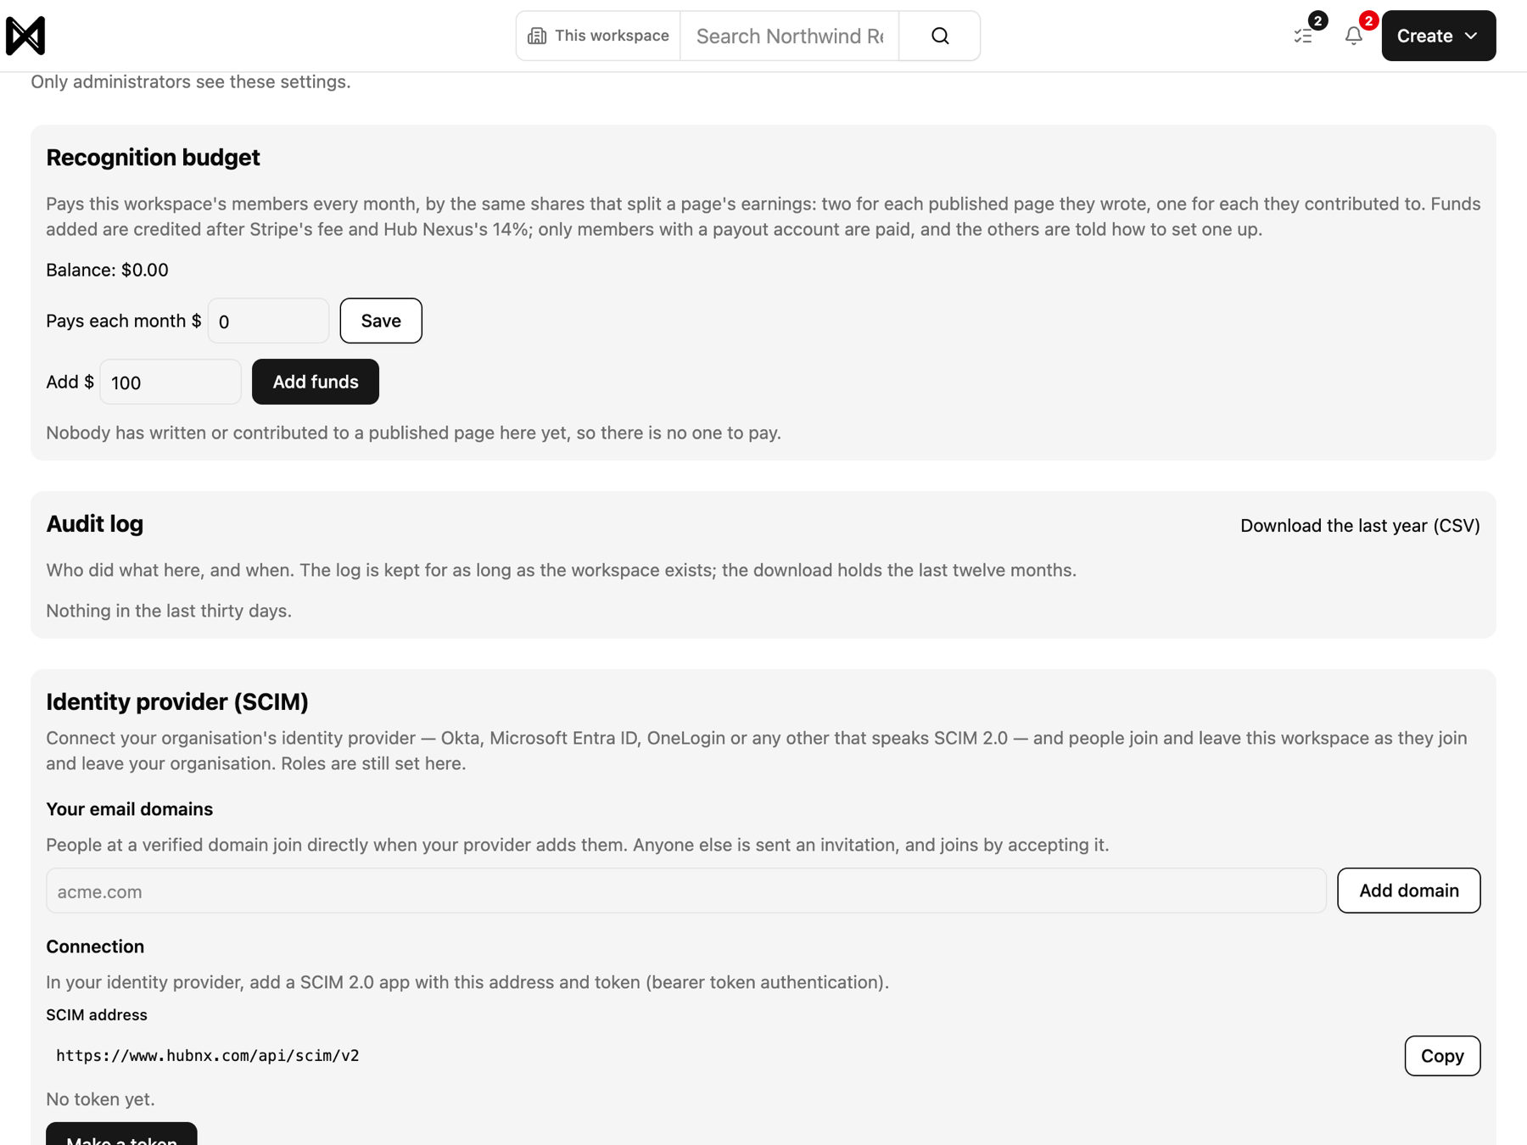The image size is (1527, 1145).
Task: Click the Add funds button
Action: click(x=316, y=382)
